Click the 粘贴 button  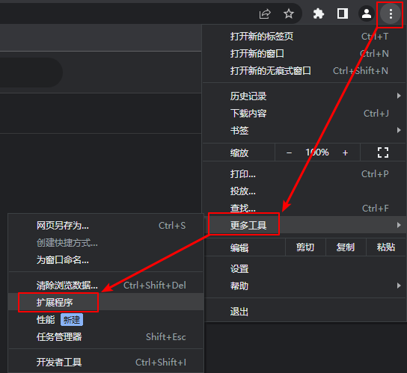386,247
